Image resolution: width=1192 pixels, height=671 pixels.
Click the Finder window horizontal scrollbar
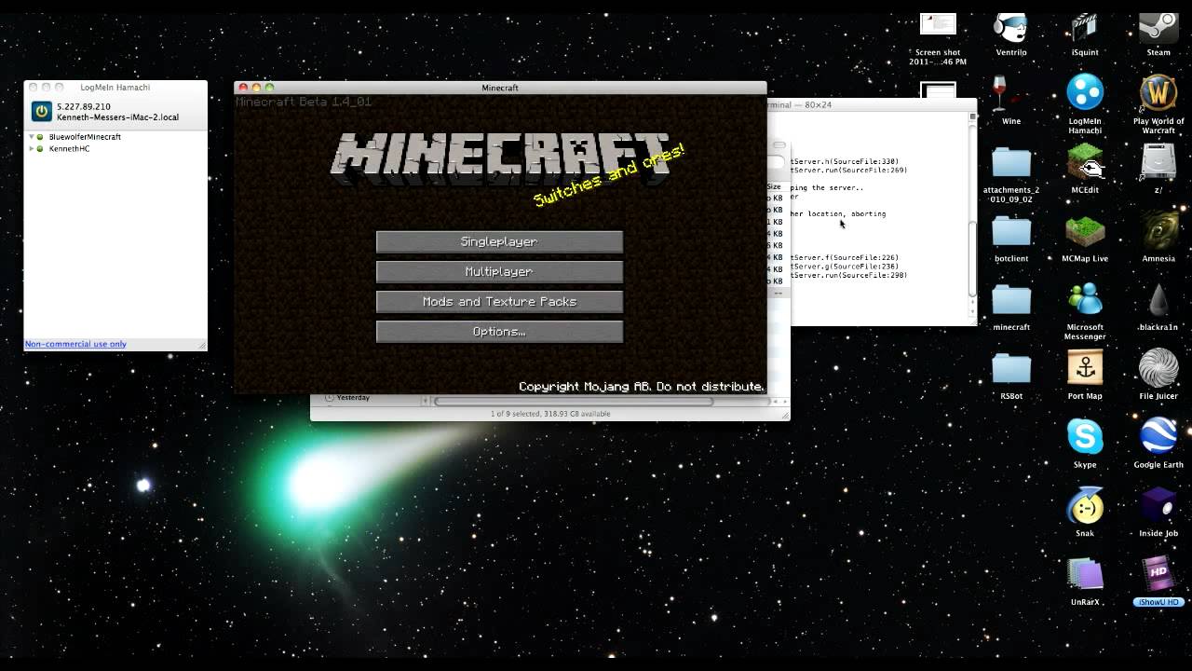pyautogui.click(x=573, y=402)
